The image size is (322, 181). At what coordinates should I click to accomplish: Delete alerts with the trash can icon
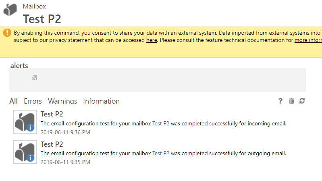[291, 101]
